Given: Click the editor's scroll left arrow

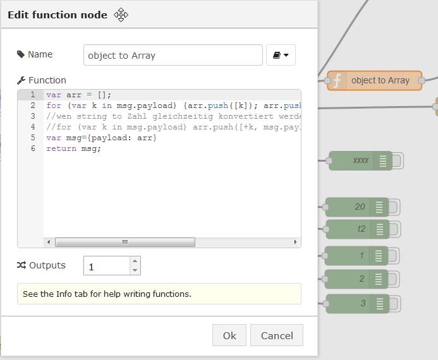Looking at the screenshot, I should 49,242.
